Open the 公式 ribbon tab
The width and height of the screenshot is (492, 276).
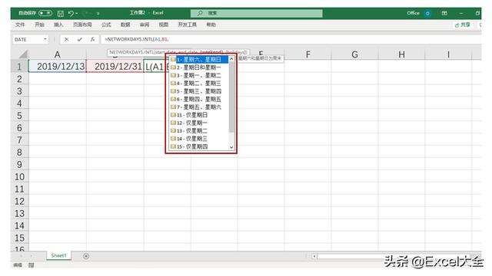(x=106, y=25)
